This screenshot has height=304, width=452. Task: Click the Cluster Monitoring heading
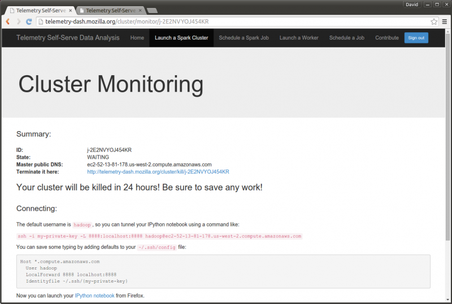[x=111, y=84]
